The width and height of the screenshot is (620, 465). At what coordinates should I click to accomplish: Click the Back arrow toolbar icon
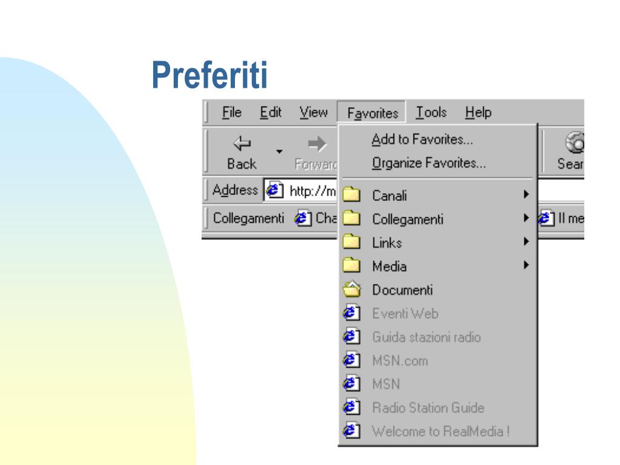(242, 143)
